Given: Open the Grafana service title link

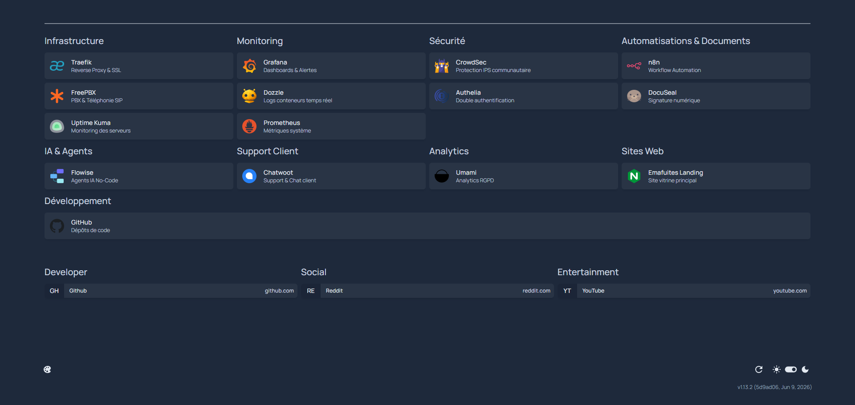Looking at the screenshot, I should [275, 62].
